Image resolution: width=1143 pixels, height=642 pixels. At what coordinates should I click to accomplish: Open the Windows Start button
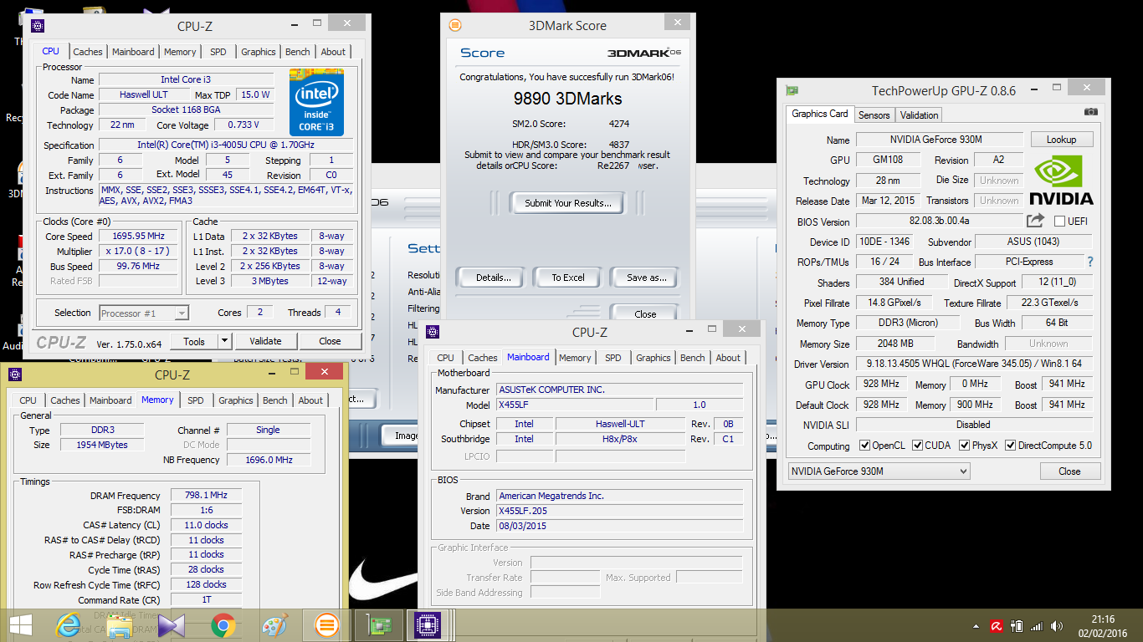click(20, 624)
